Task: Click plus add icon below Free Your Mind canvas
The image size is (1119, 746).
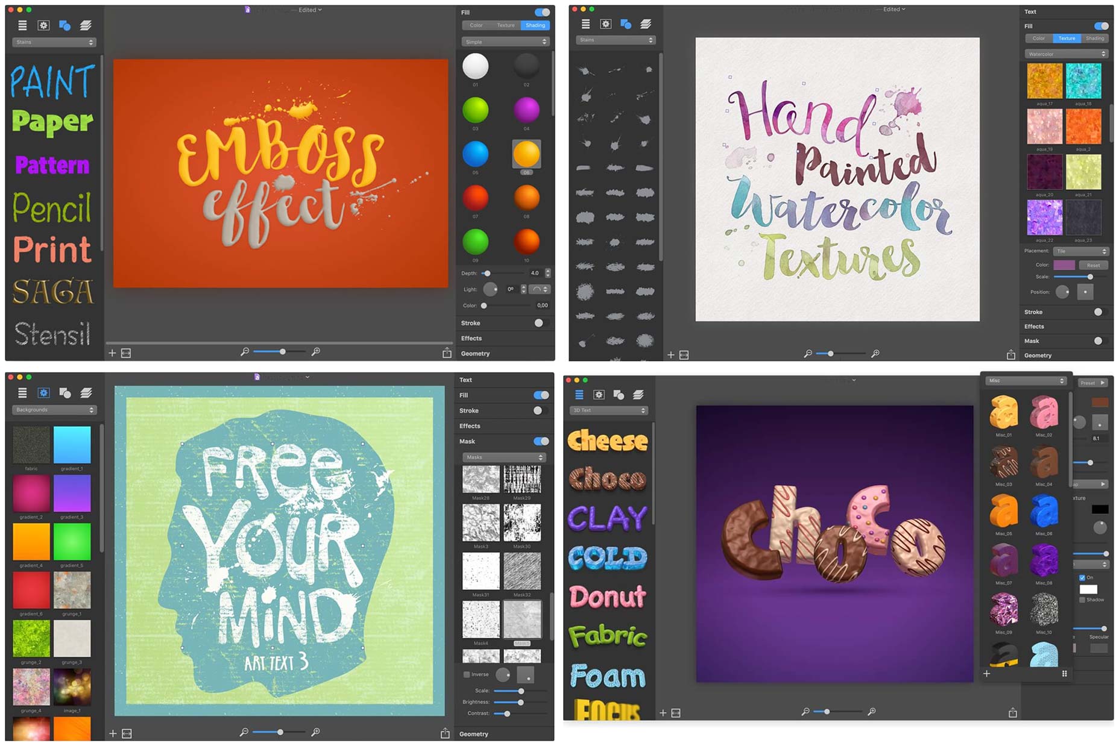Action: (113, 733)
